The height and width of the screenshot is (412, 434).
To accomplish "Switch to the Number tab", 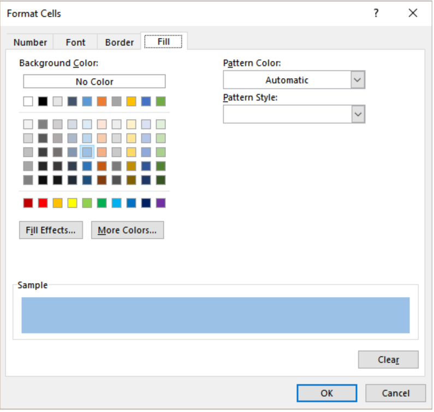I will click(x=30, y=43).
